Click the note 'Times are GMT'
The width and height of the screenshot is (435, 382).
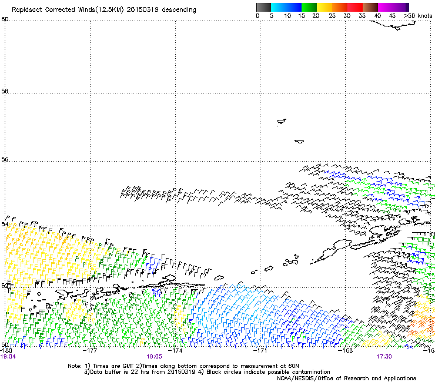(x=113, y=366)
